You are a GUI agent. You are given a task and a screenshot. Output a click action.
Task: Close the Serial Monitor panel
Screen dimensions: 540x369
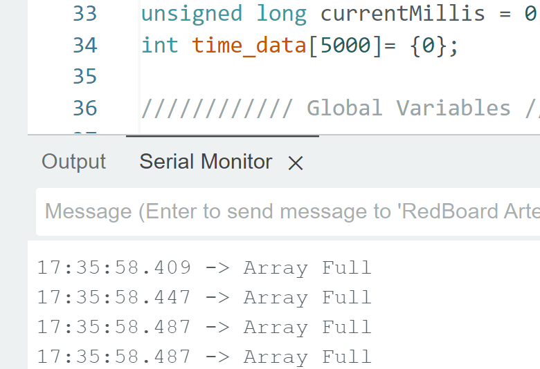click(296, 162)
